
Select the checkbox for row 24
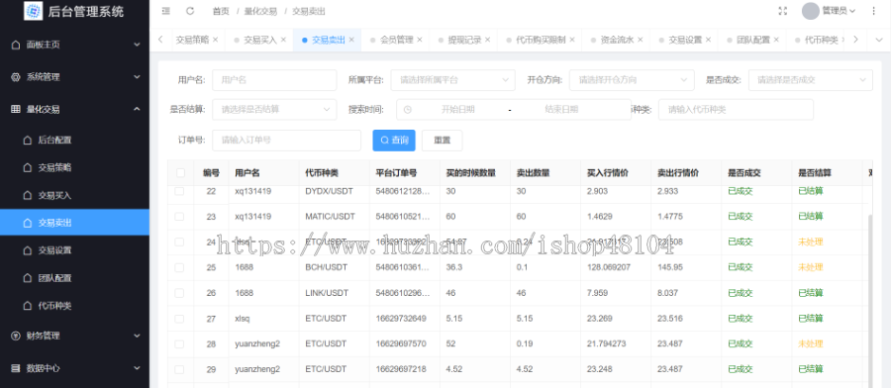coord(179,242)
